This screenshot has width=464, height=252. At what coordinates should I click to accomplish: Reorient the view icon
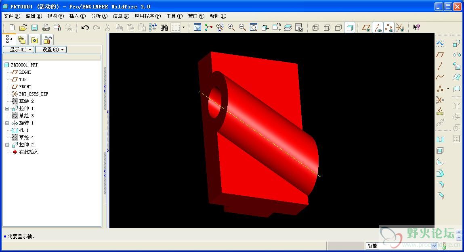tap(265, 27)
